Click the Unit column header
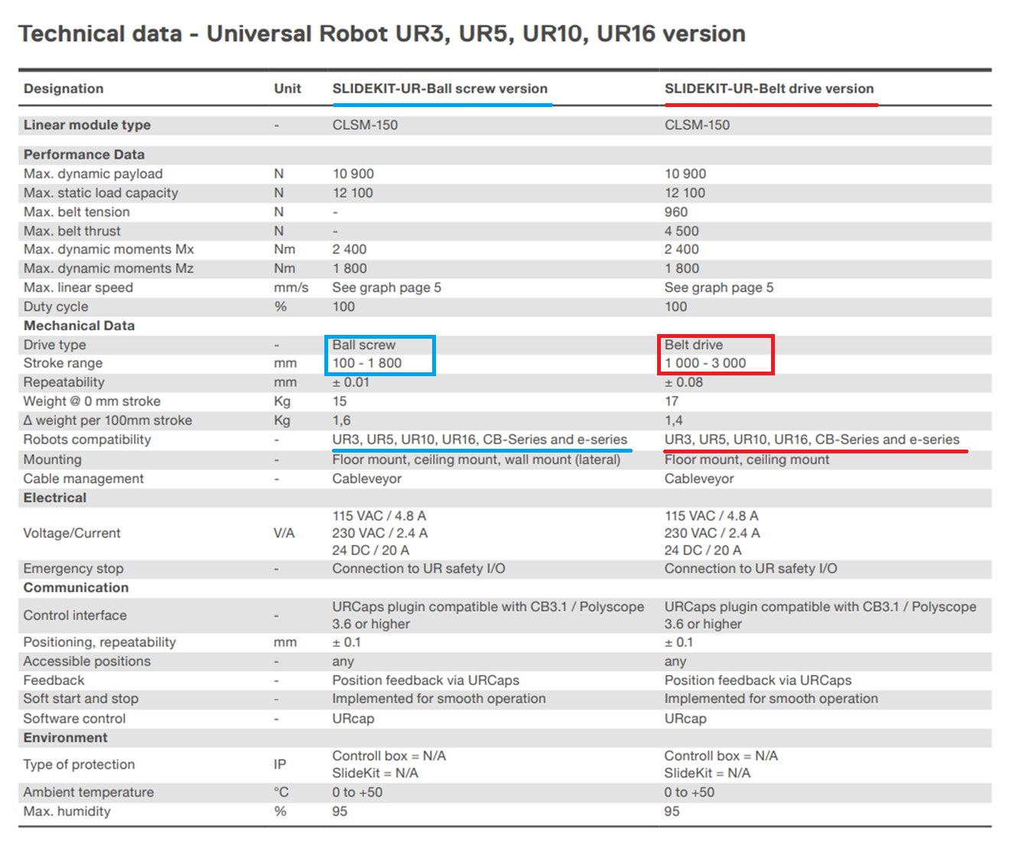 287,89
